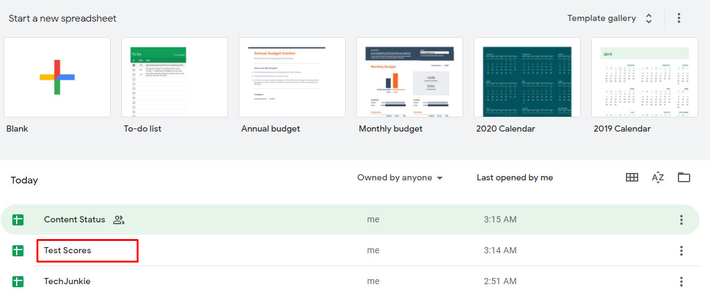
Task: Click the Last opened by me column header
Action: tap(515, 178)
